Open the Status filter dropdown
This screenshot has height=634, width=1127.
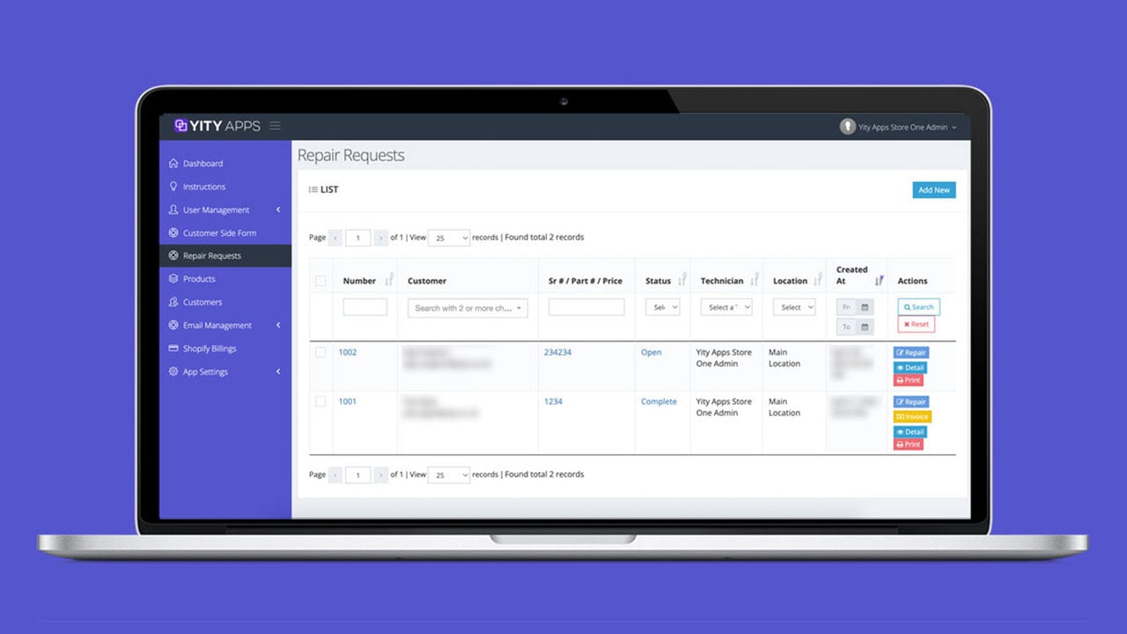pos(662,307)
